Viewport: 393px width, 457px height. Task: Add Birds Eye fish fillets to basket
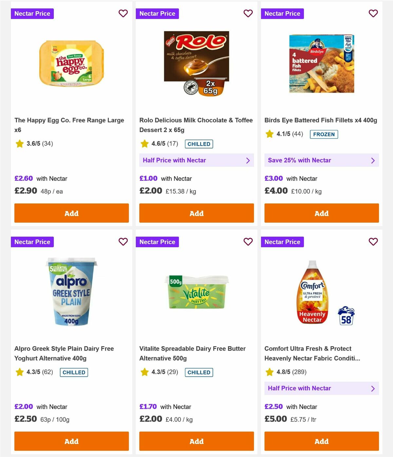coord(321,213)
